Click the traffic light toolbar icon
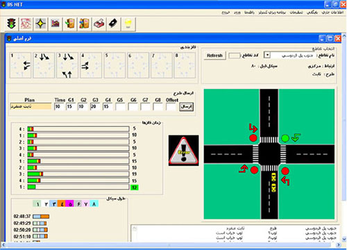Image resolution: width=347 pixels, height=250 pixels. 12,24
